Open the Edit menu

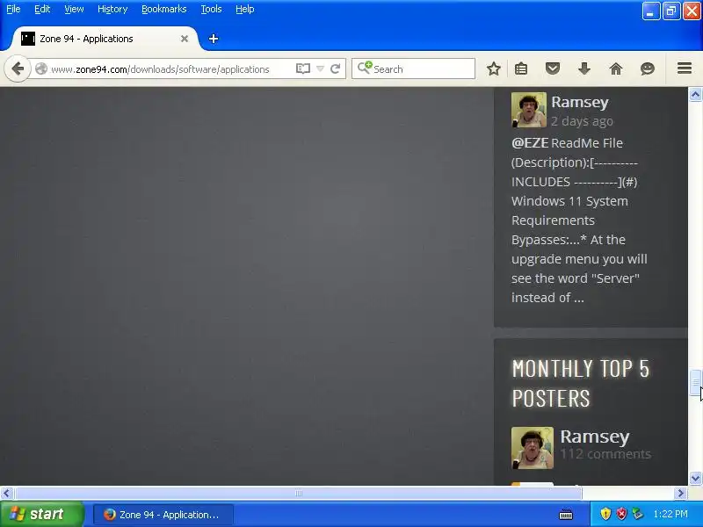[x=42, y=9]
